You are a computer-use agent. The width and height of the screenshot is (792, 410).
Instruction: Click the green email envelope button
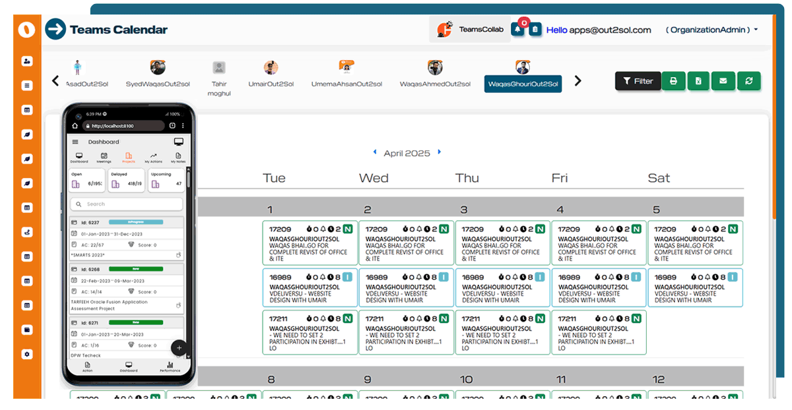pos(723,81)
